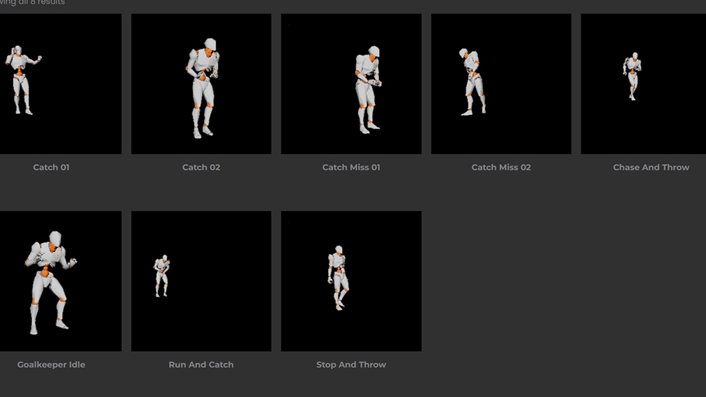
Task: Follow the "Chase And Throw" title link
Action: [x=651, y=167]
